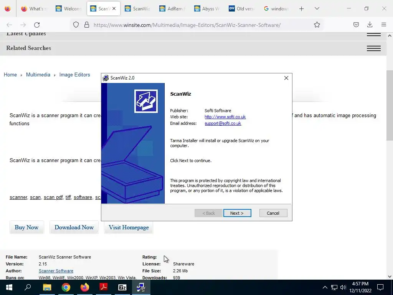393x295 pixels.
Task: Switch to the Abyss W tab
Action: pos(207,9)
